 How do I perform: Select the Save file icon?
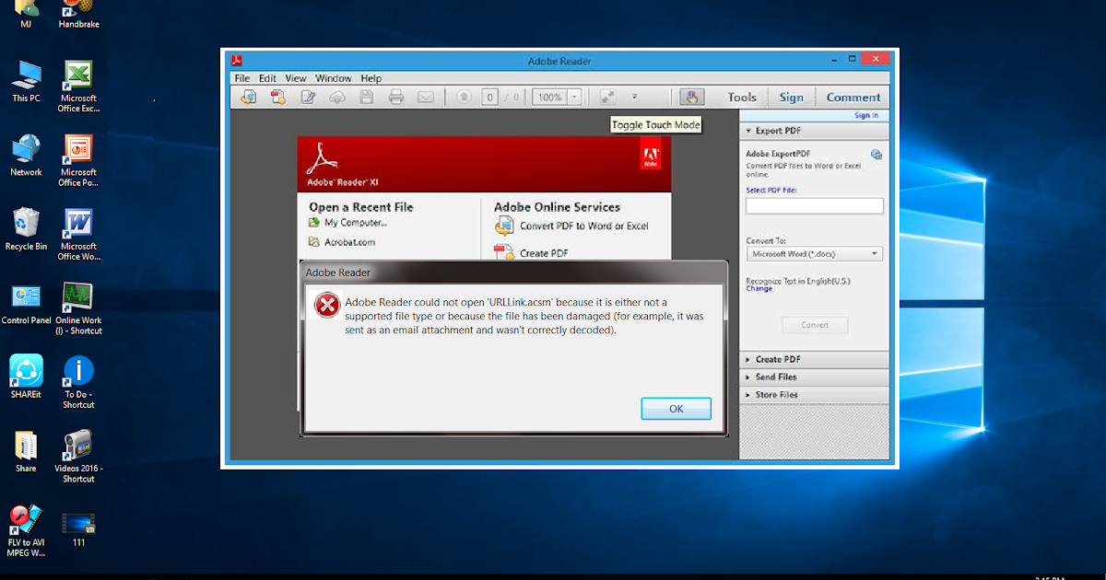[x=367, y=96]
